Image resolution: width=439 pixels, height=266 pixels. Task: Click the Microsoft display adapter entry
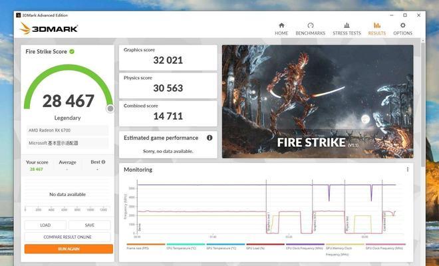[67, 143]
